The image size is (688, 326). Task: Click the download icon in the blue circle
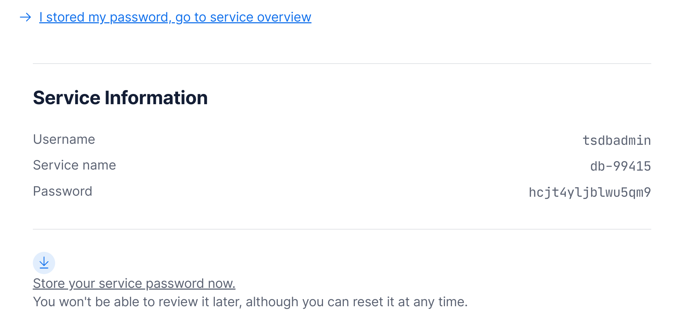(44, 263)
